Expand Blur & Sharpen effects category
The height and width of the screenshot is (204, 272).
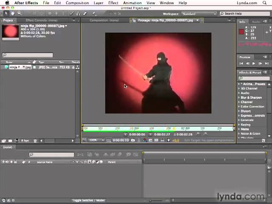[239, 97]
